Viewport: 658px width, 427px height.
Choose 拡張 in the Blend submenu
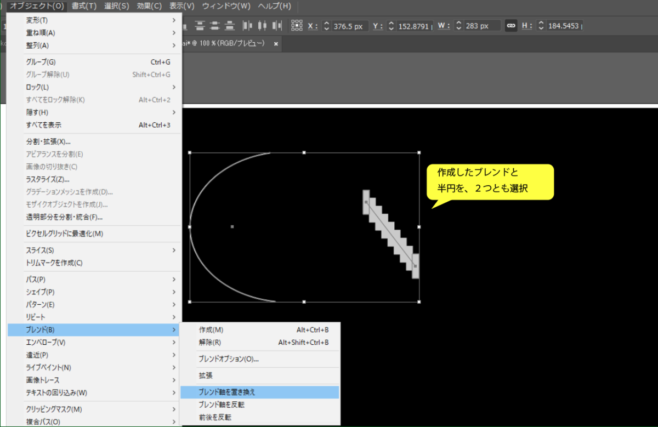click(x=260, y=376)
